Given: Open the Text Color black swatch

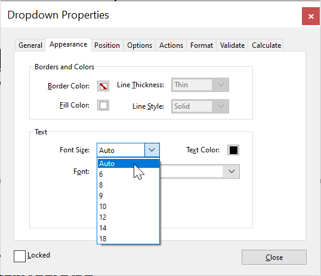Looking at the screenshot, I should pyautogui.click(x=233, y=150).
